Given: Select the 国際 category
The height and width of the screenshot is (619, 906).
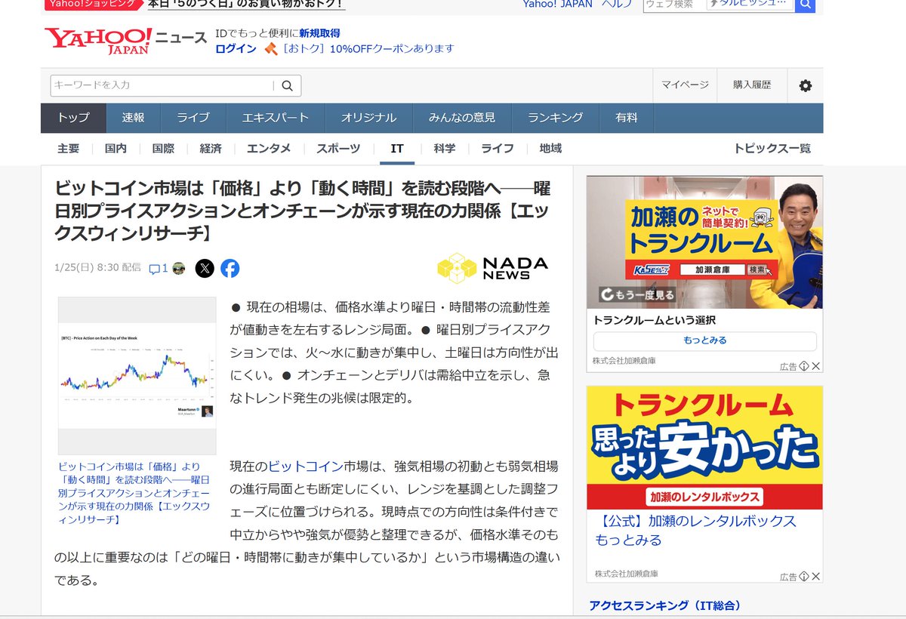Looking at the screenshot, I should tap(163, 149).
